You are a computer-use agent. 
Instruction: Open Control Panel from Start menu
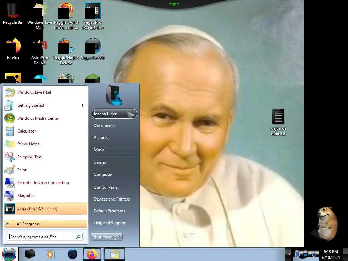(x=114, y=187)
